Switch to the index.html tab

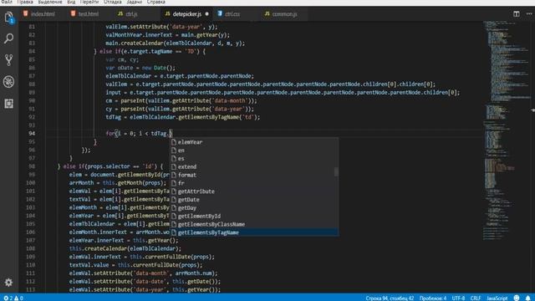click(39, 14)
